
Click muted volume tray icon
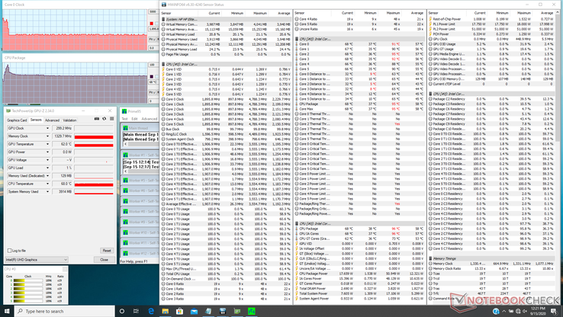(x=525, y=311)
